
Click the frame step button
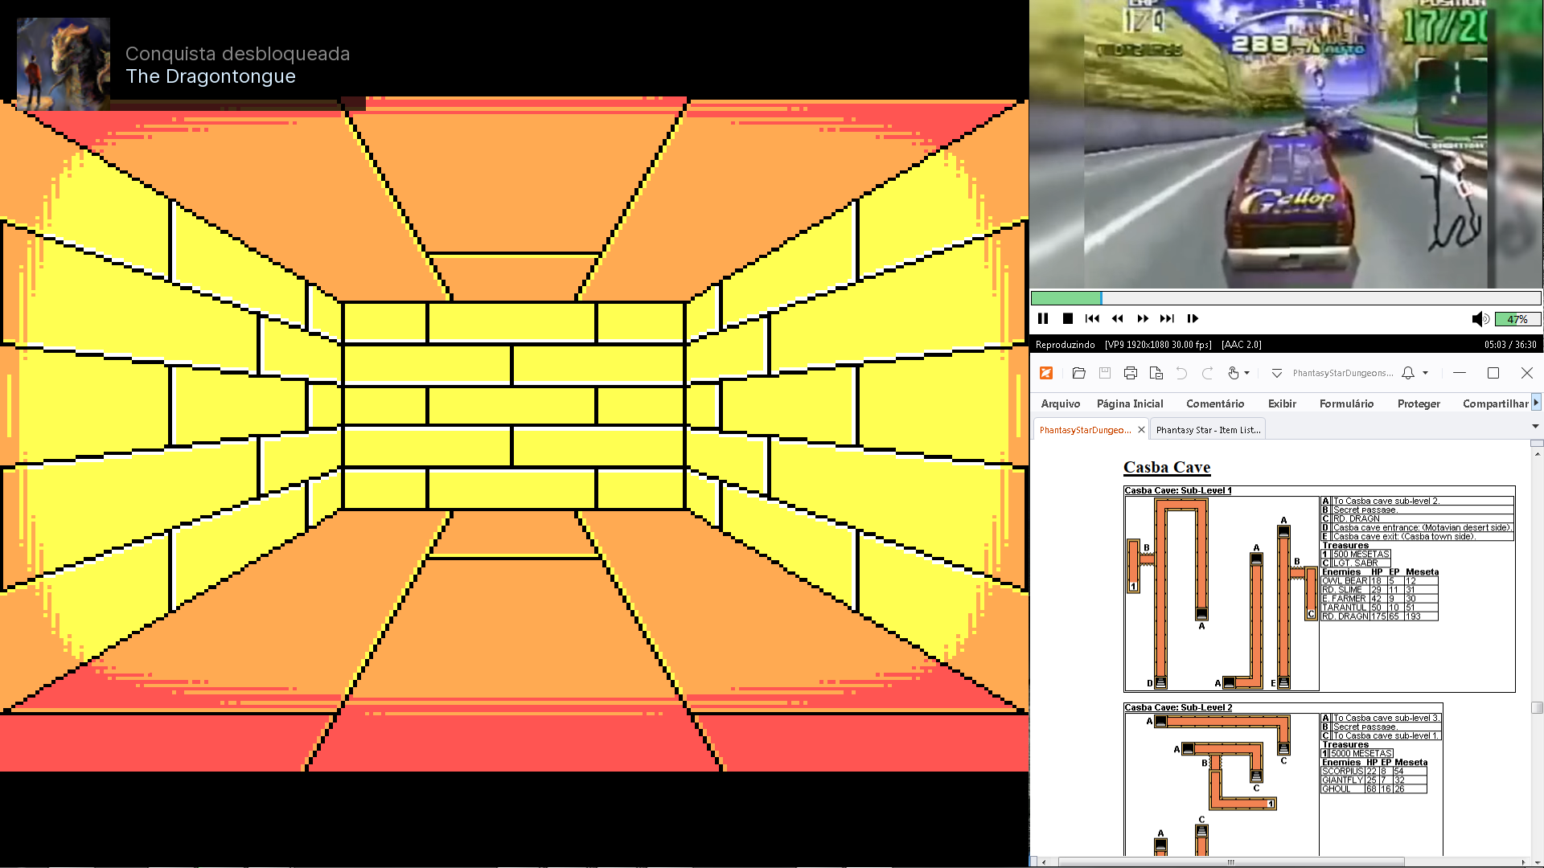coord(1193,319)
